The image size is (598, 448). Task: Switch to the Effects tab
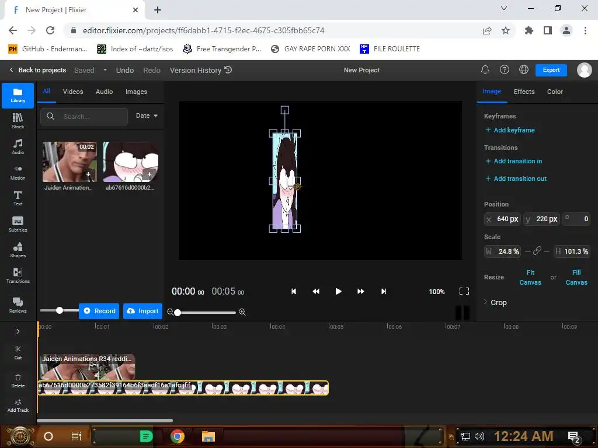click(x=524, y=92)
